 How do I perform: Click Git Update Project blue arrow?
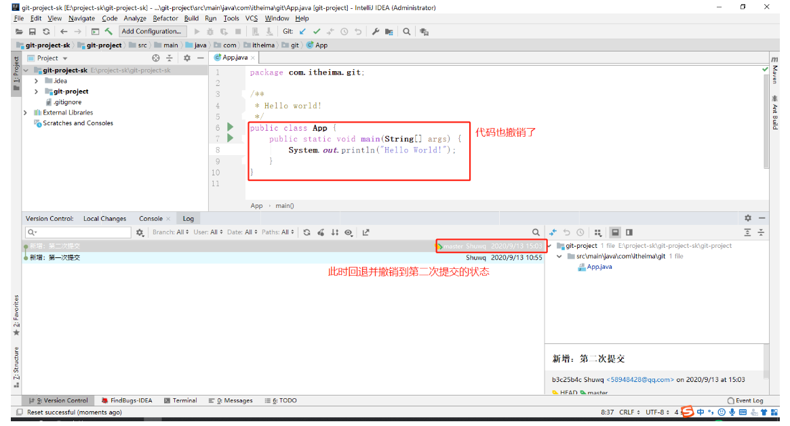(303, 31)
